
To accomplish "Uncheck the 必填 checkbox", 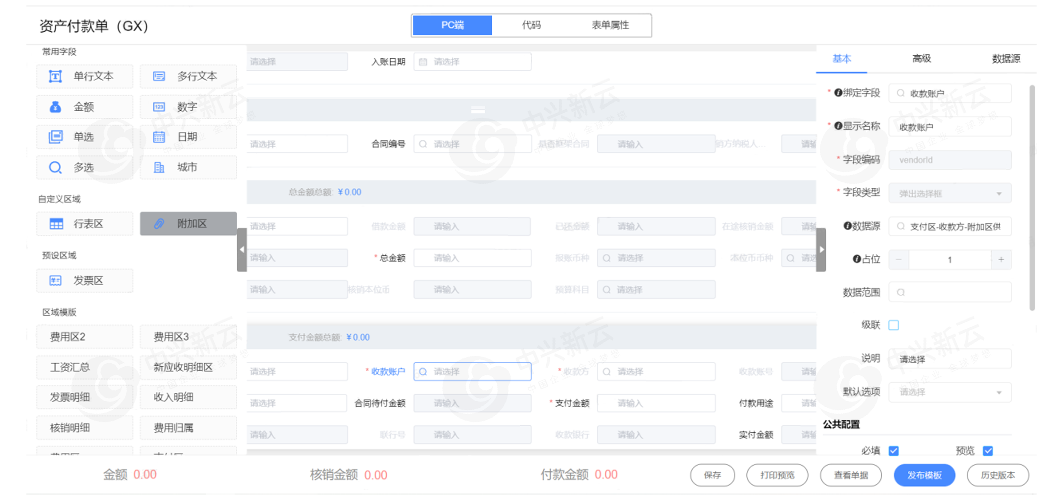I will click(893, 450).
